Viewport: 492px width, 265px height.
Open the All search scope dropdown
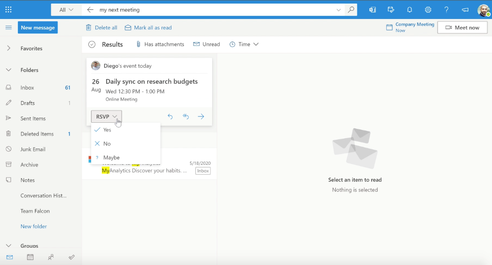click(x=66, y=10)
